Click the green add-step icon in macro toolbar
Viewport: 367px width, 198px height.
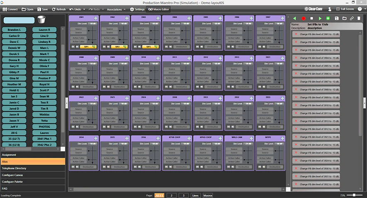point(328,18)
